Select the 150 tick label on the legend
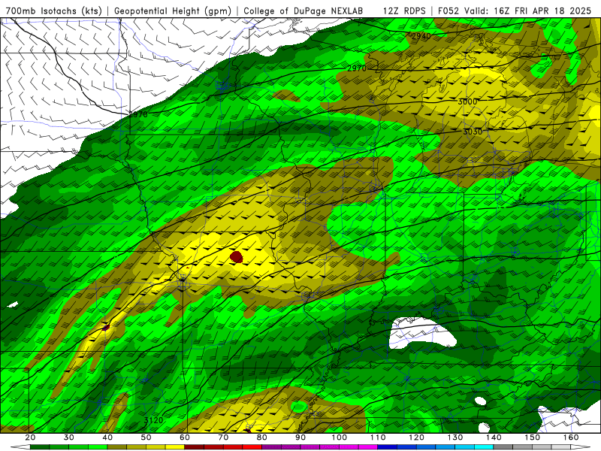 [533, 437]
